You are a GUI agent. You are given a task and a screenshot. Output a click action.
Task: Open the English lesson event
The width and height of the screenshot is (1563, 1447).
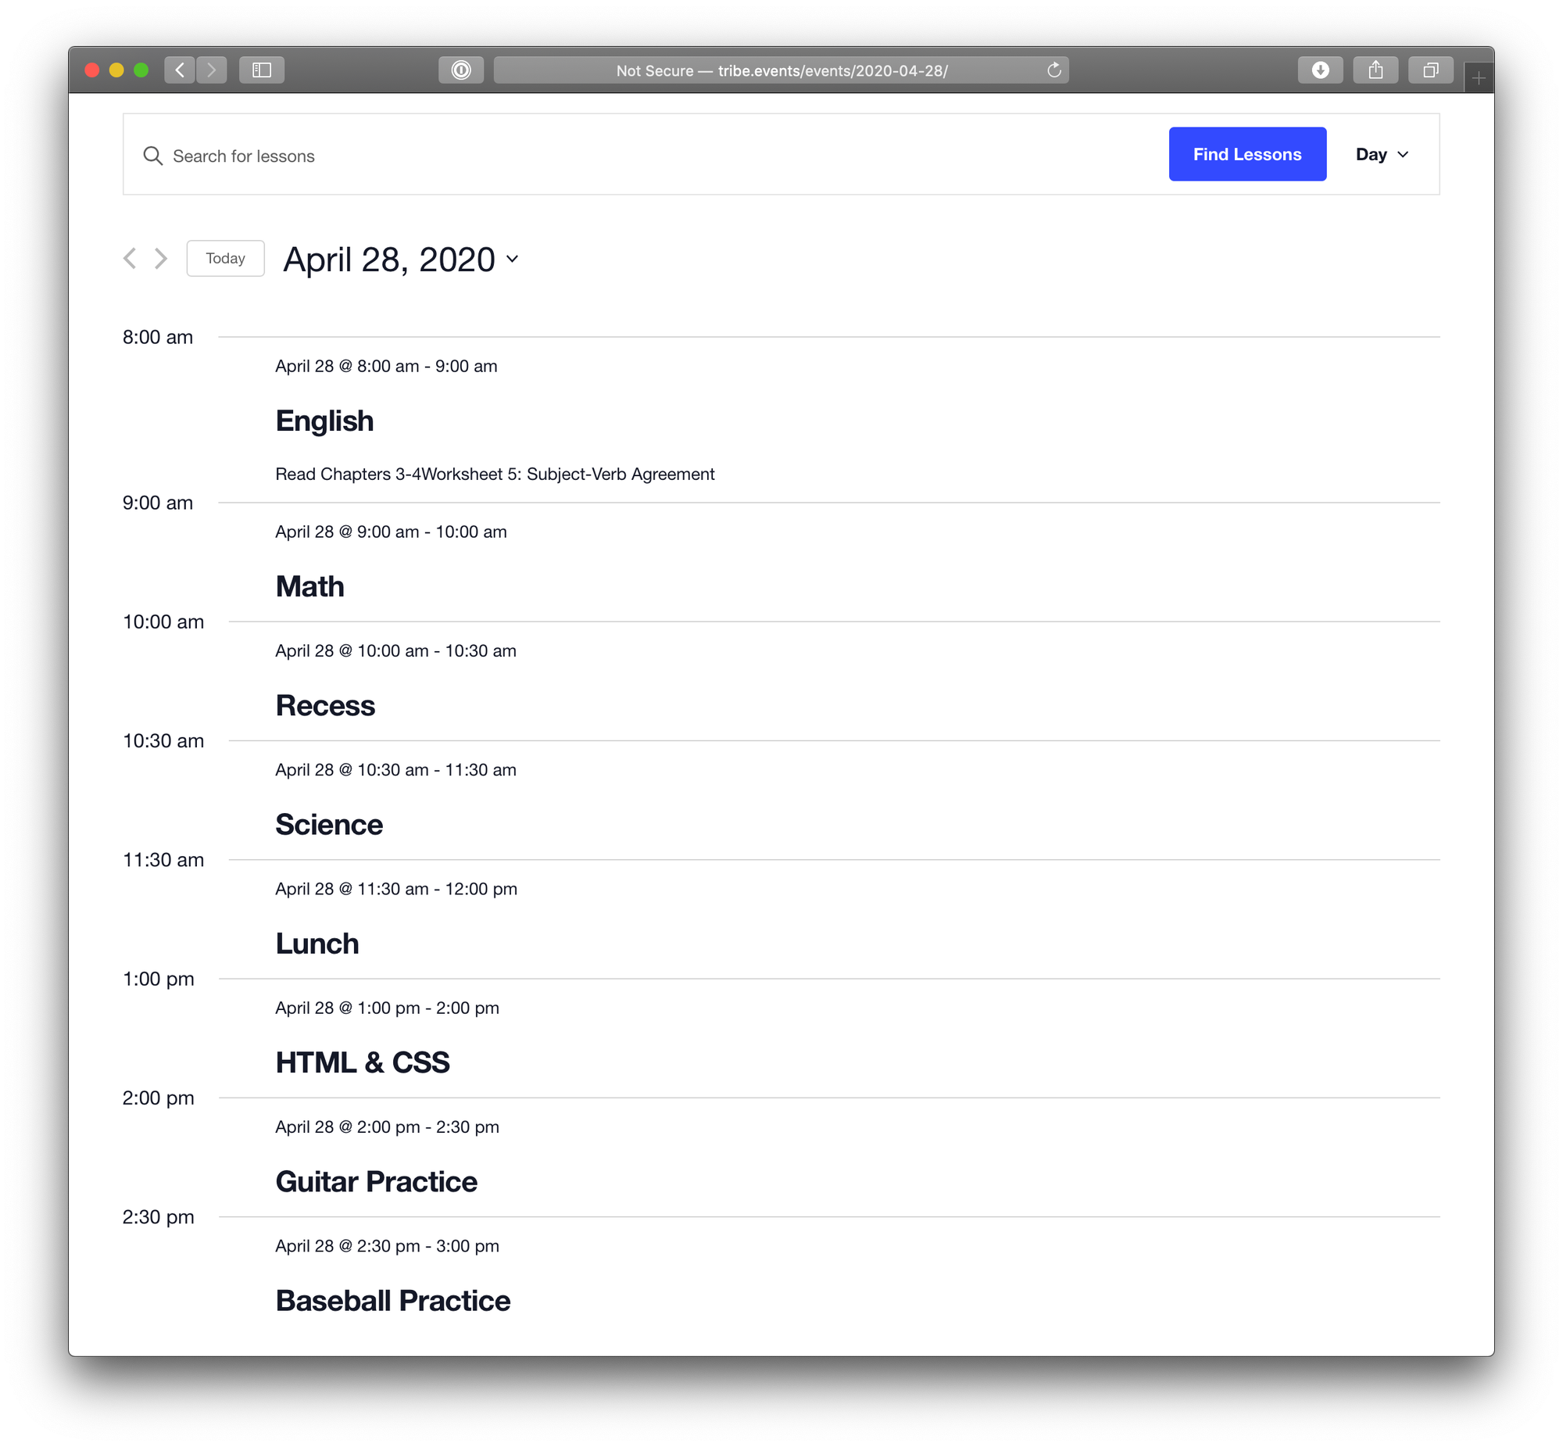coord(324,421)
